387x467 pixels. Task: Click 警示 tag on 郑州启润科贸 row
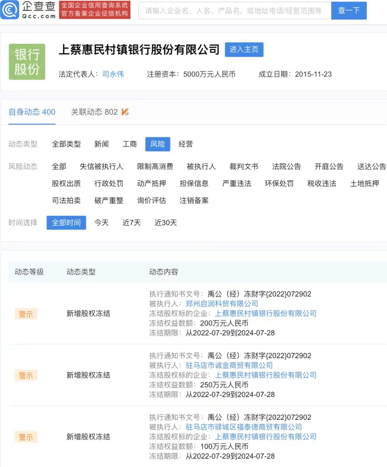tap(26, 314)
